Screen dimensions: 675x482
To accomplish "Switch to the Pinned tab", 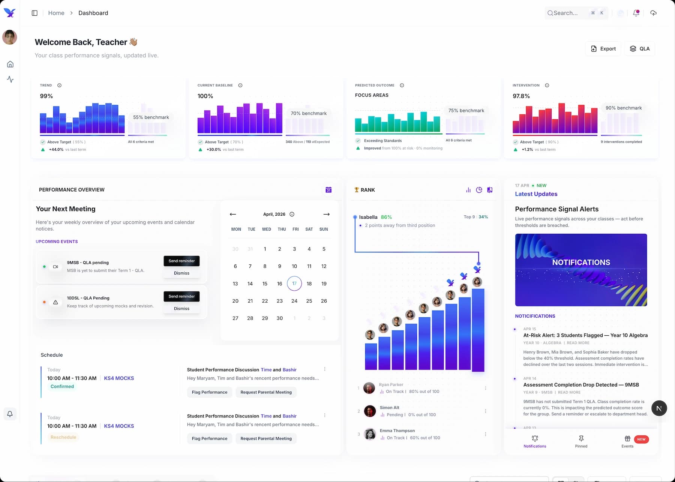I will pos(581,441).
